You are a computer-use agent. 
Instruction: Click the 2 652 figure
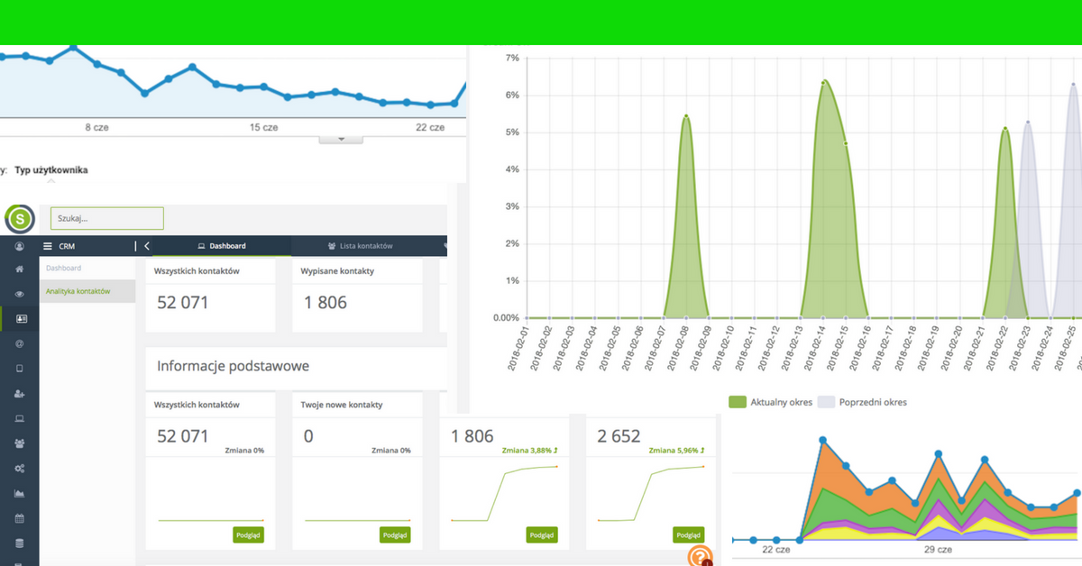coord(619,436)
